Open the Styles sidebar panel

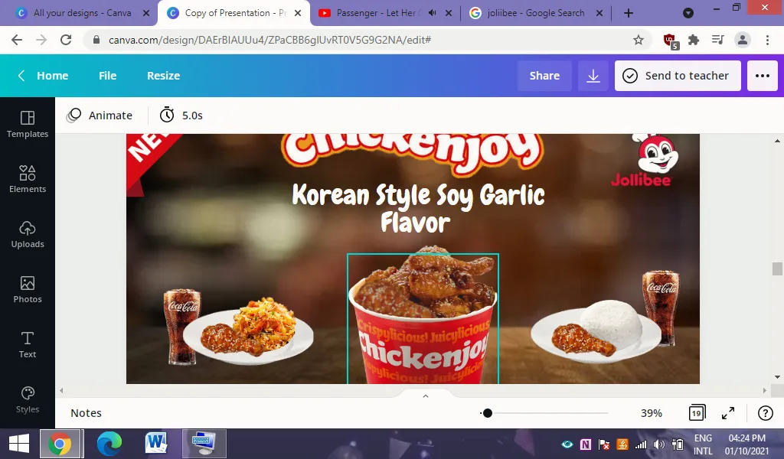[28, 399]
